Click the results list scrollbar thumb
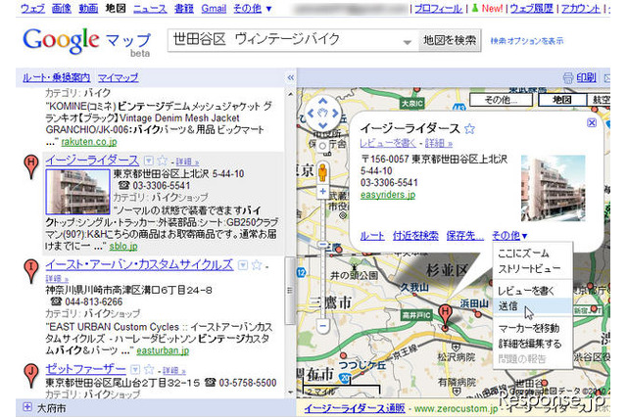 point(290,291)
